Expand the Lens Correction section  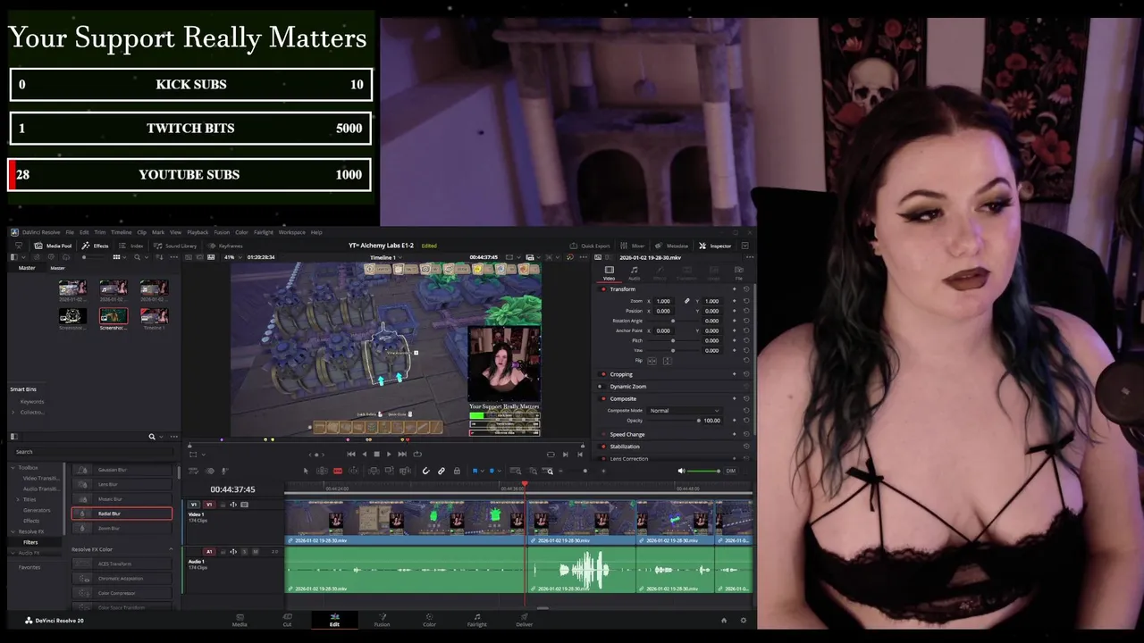tap(628, 458)
